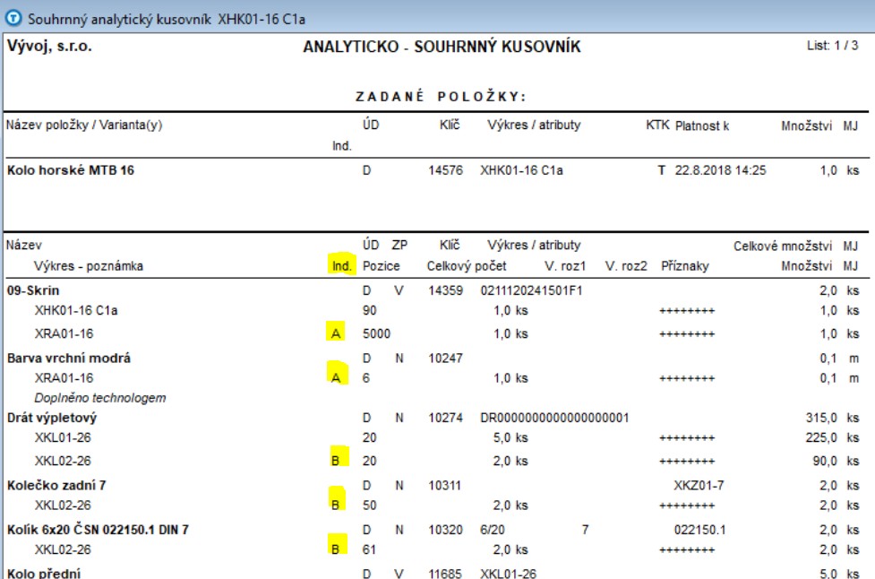Click 'XRA01-16' under Barva vrchní modrá
The width and height of the screenshot is (875, 579).
click(x=64, y=378)
